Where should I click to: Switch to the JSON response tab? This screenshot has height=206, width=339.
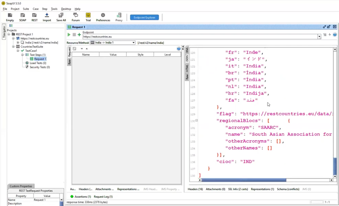click(x=187, y=58)
